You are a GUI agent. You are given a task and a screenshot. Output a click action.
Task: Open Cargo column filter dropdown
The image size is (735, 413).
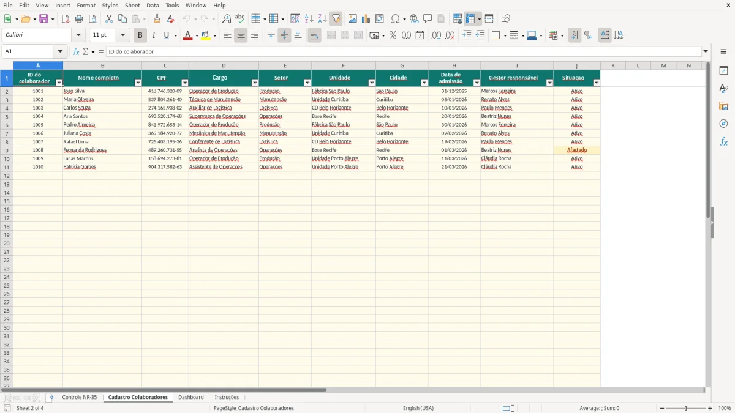click(255, 83)
